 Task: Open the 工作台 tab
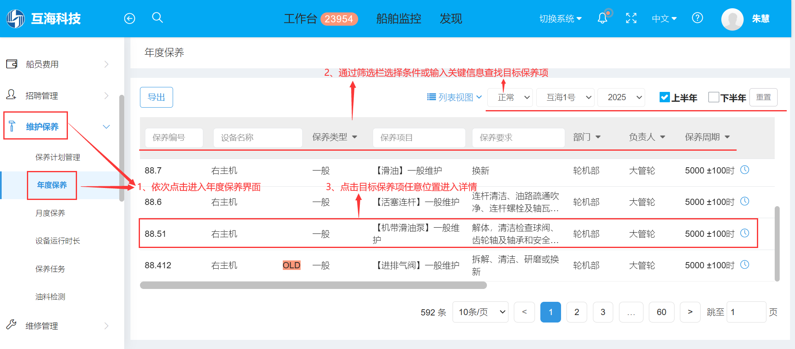click(301, 19)
